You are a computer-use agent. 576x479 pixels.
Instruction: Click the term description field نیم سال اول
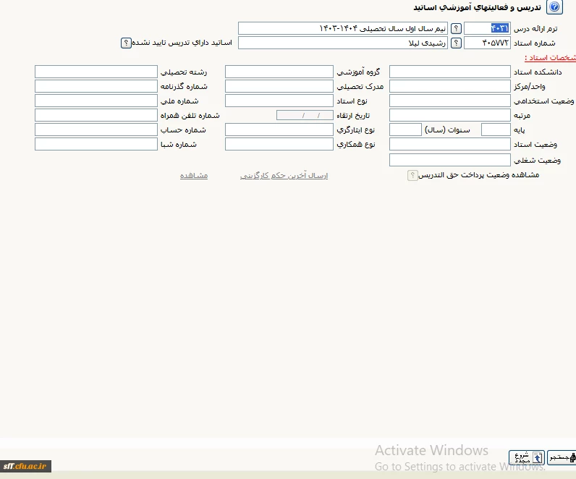(342, 28)
